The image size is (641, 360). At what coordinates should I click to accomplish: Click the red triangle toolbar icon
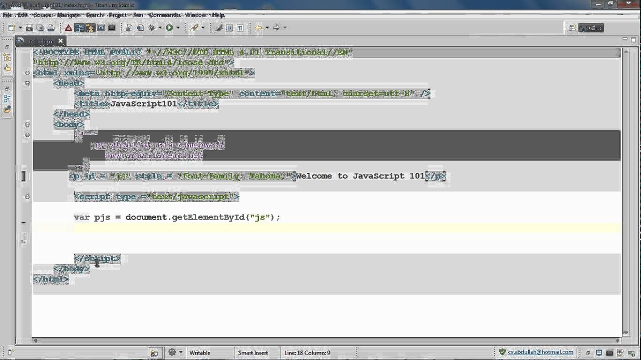coord(69,28)
